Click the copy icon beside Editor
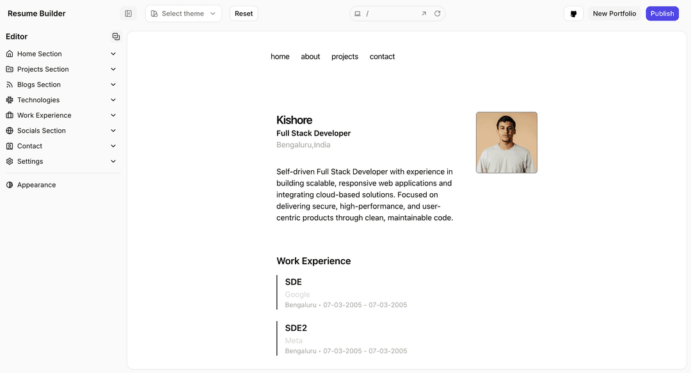 coord(116,36)
